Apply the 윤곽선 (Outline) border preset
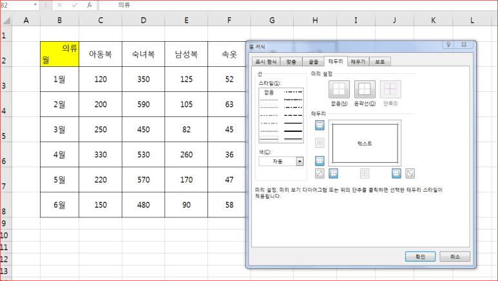Image resolution: width=498 pixels, height=281 pixels. click(365, 89)
